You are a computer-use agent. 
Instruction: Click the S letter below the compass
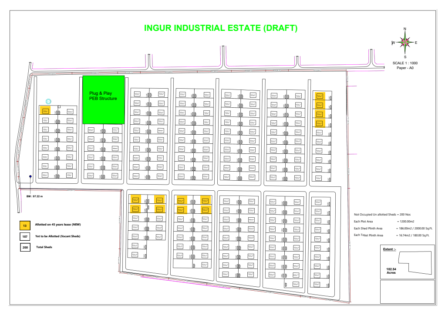(x=405, y=57)
